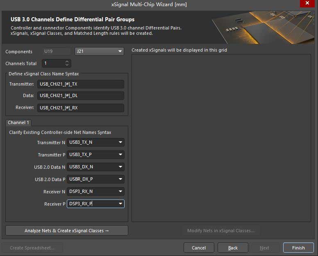Open the USB 2.0 Data P dropdown
The height and width of the screenshot is (256, 318).
point(120,179)
